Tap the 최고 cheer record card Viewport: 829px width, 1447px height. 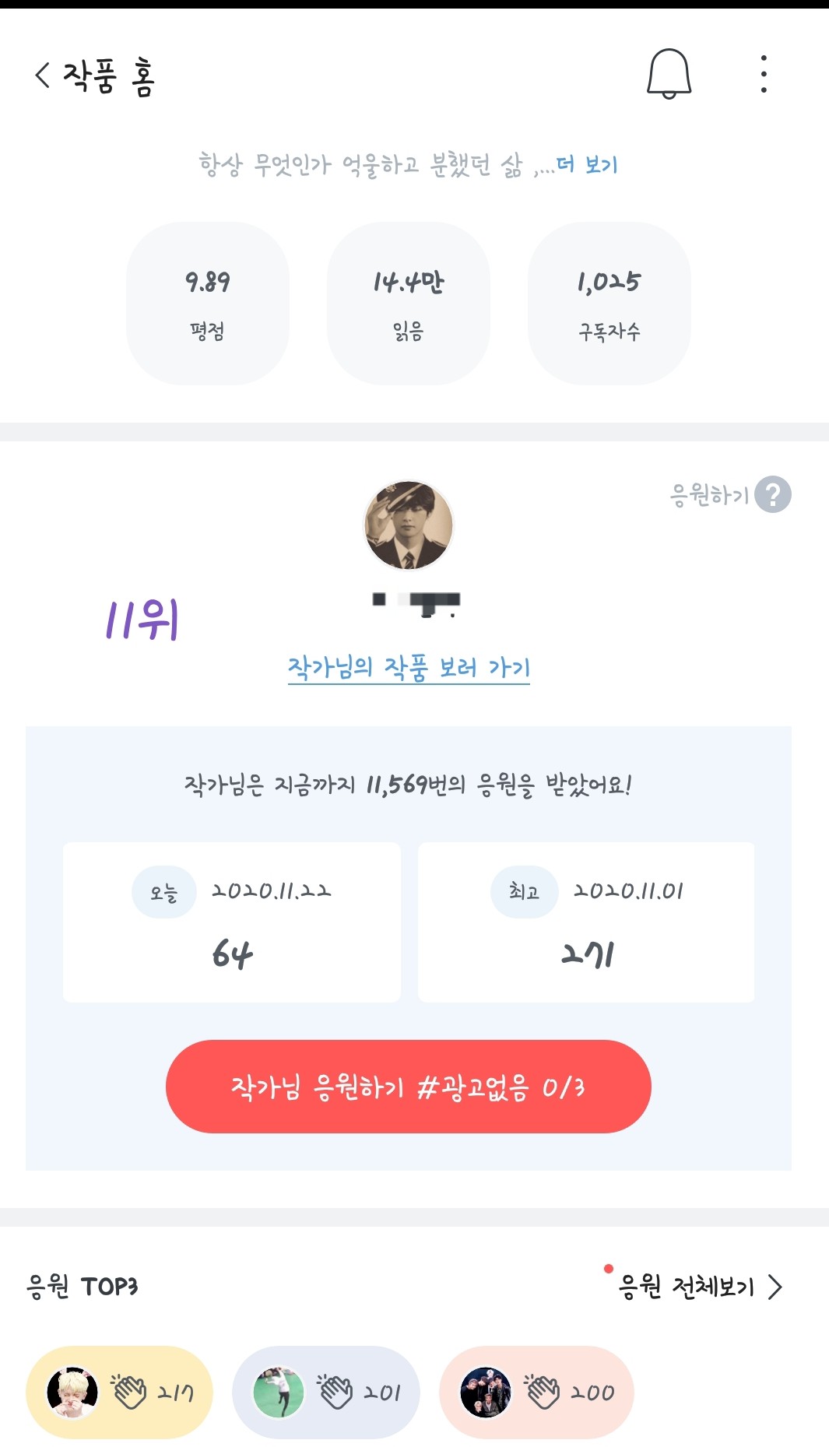click(x=586, y=922)
